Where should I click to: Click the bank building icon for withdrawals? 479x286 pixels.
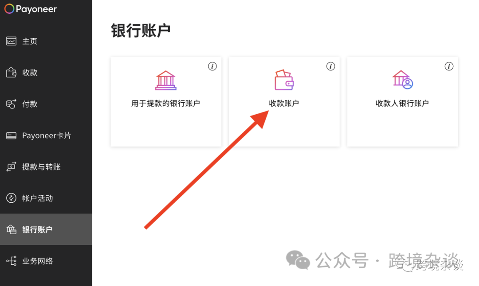click(165, 80)
